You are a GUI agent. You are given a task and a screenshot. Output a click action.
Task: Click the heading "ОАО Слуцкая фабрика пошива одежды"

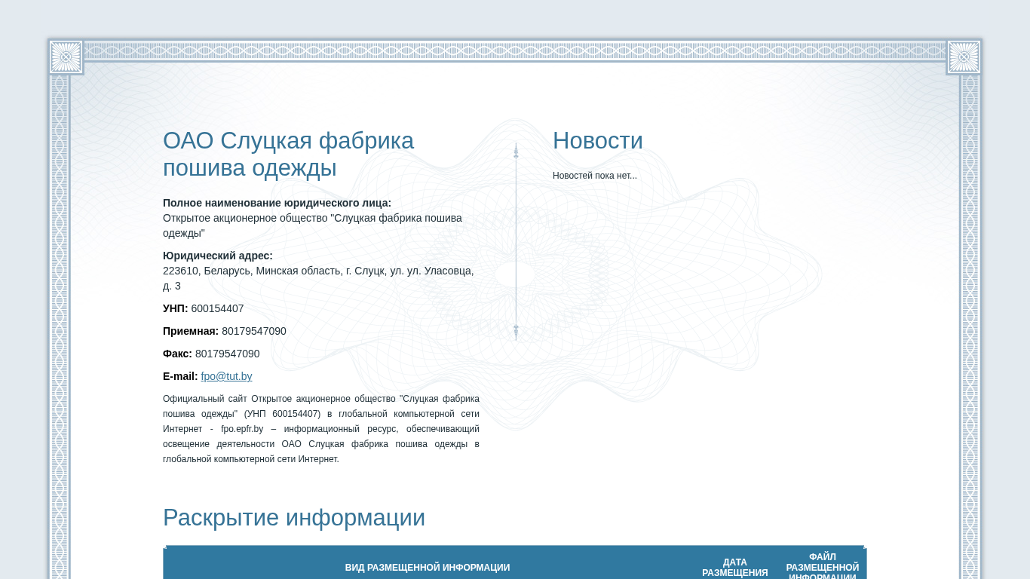coord(288,155)
